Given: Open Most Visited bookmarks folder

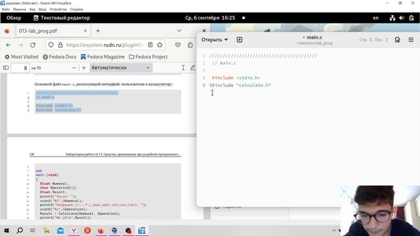Looking at the screenshot, I should click(x=22, y=57).
